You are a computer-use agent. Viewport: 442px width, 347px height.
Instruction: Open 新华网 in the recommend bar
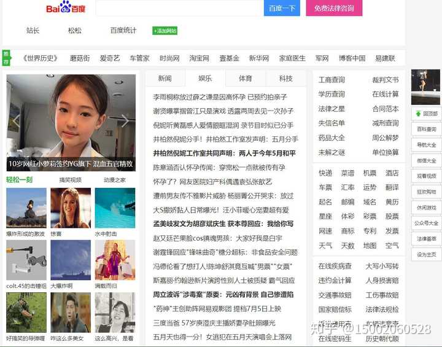pos(259,58)
